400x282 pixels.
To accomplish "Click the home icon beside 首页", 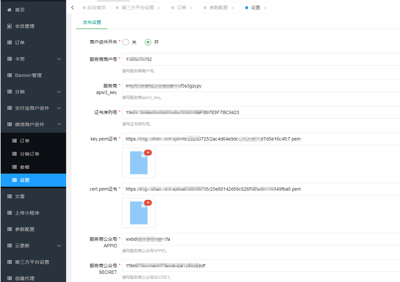I will pos(9,10).
